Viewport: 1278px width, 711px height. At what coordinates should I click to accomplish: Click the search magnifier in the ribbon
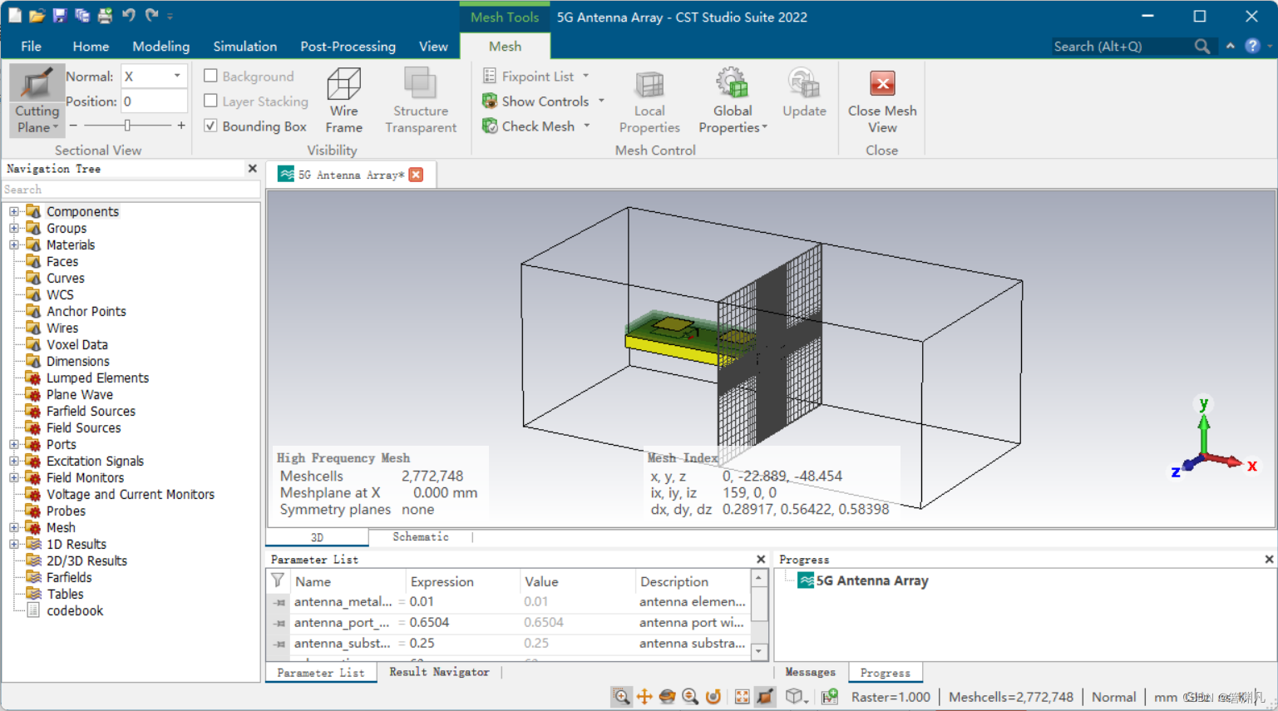[1202, 47]
